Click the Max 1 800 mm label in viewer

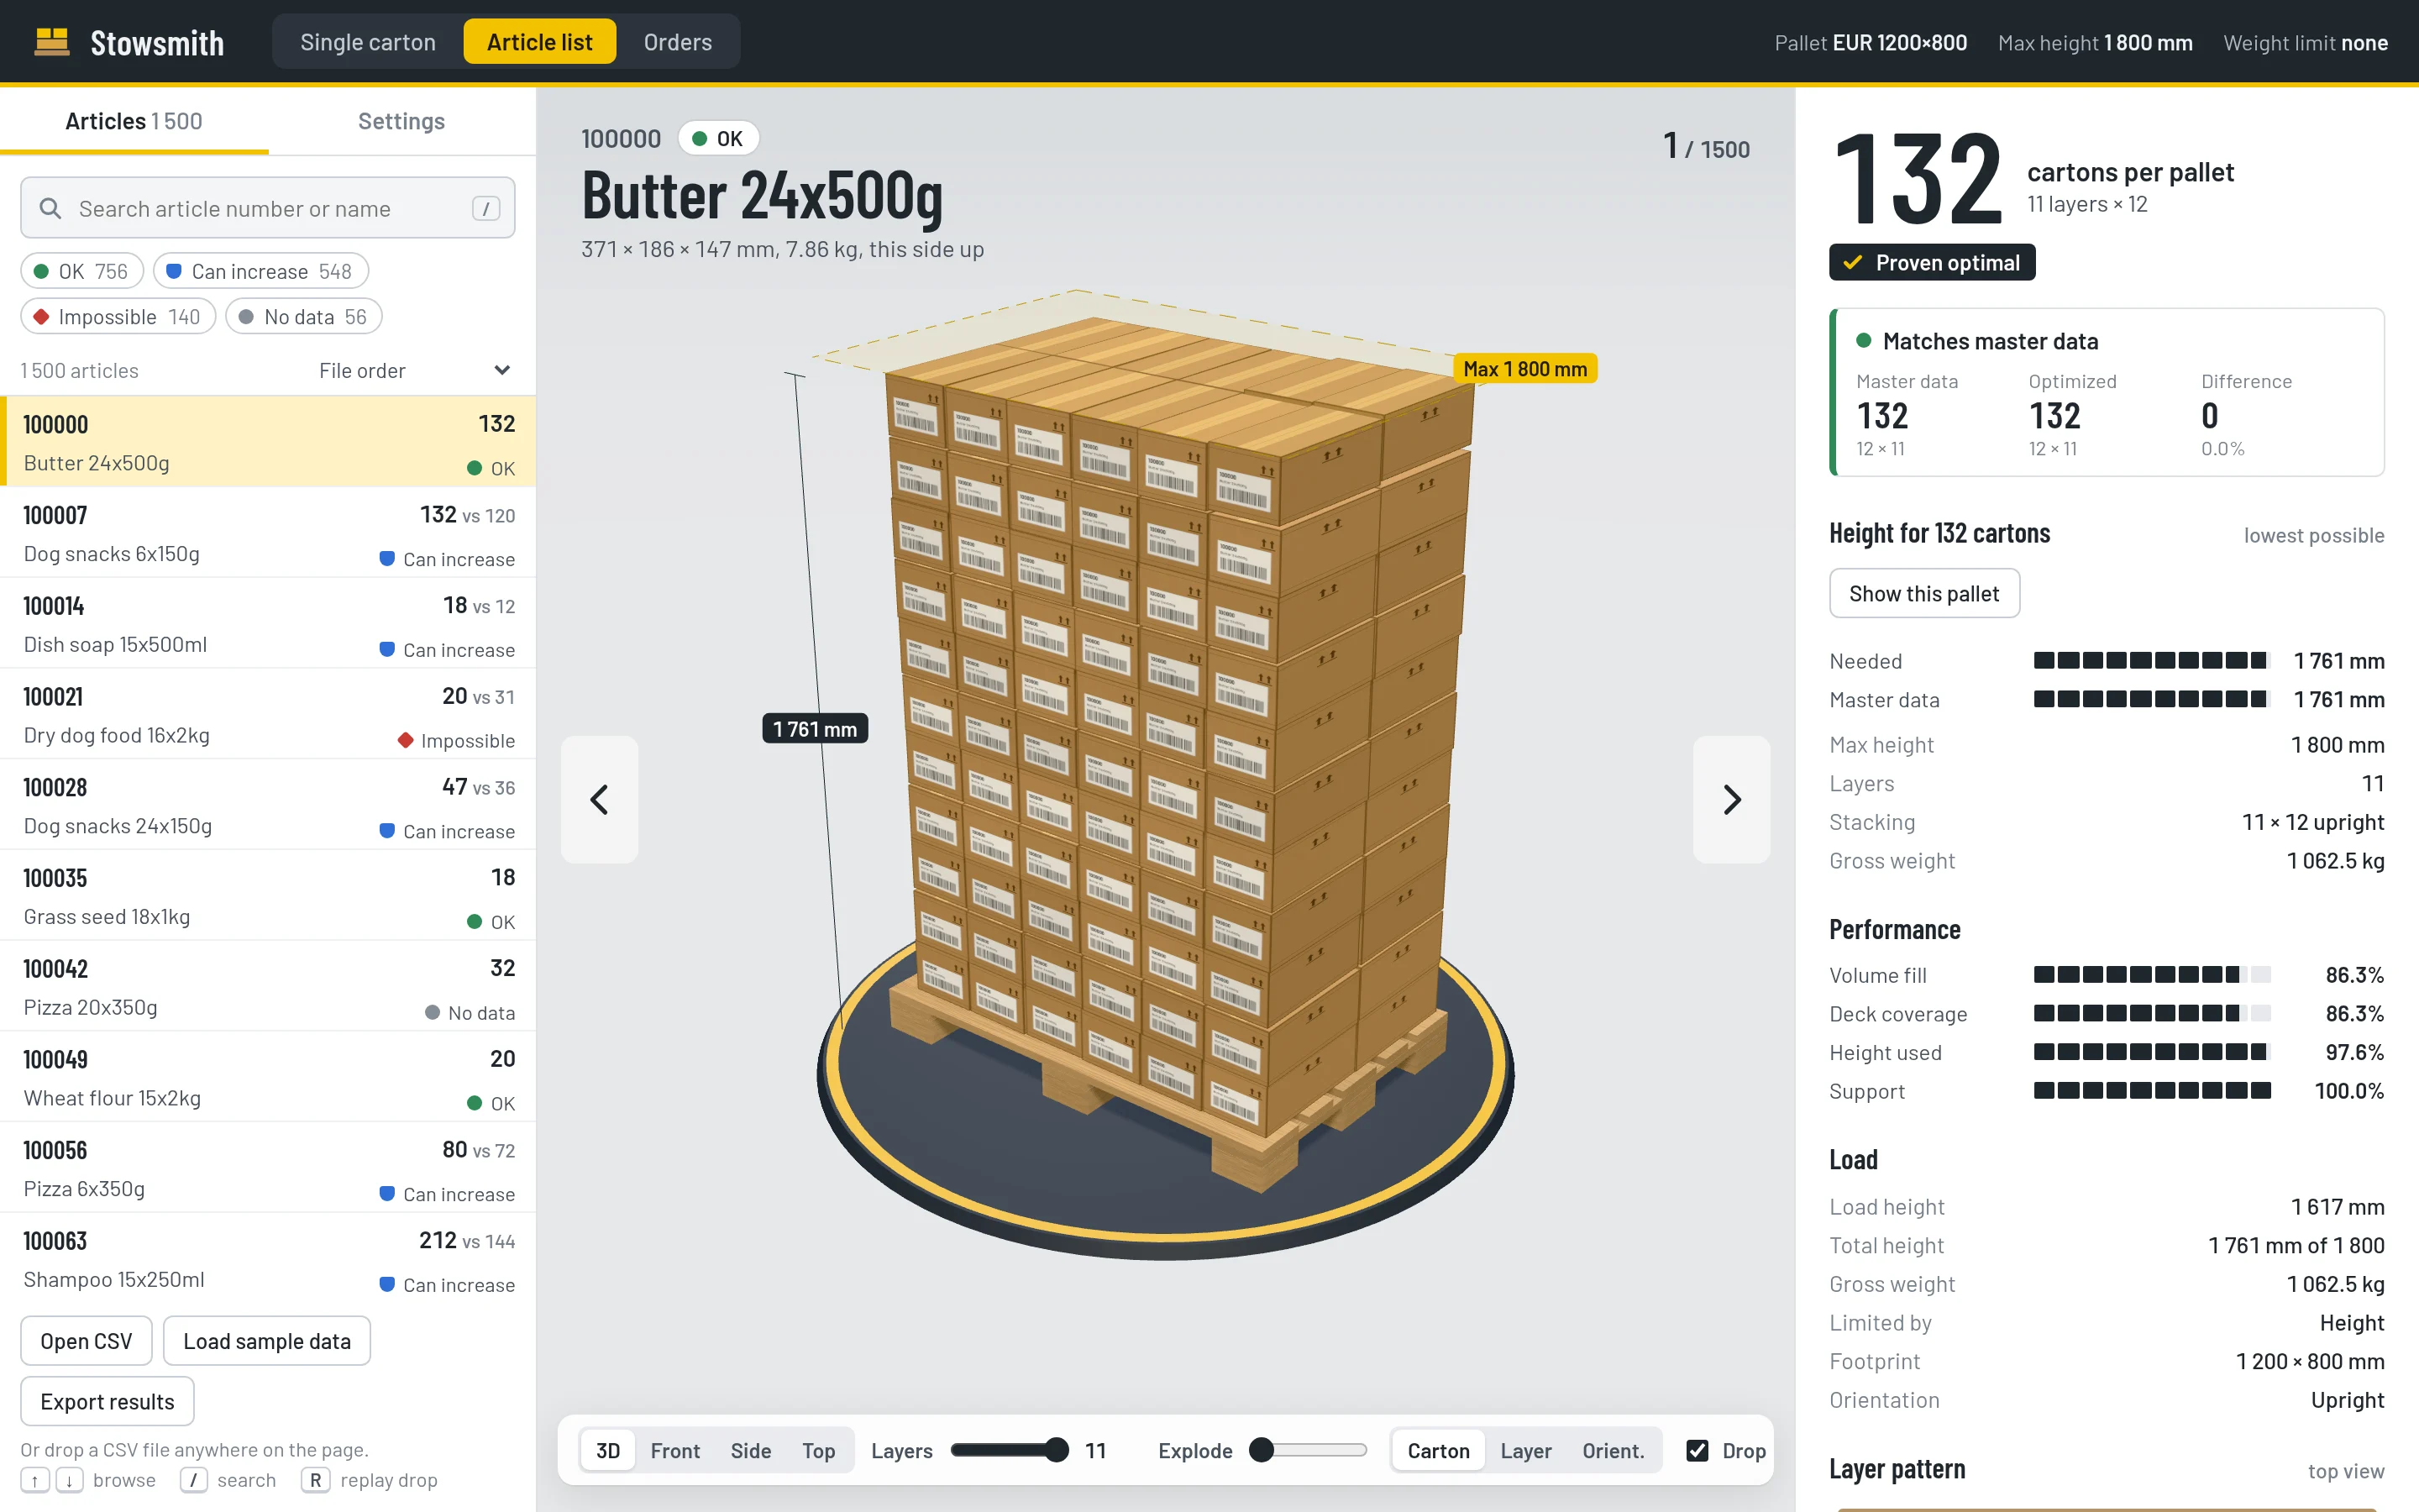(1524, 368)
